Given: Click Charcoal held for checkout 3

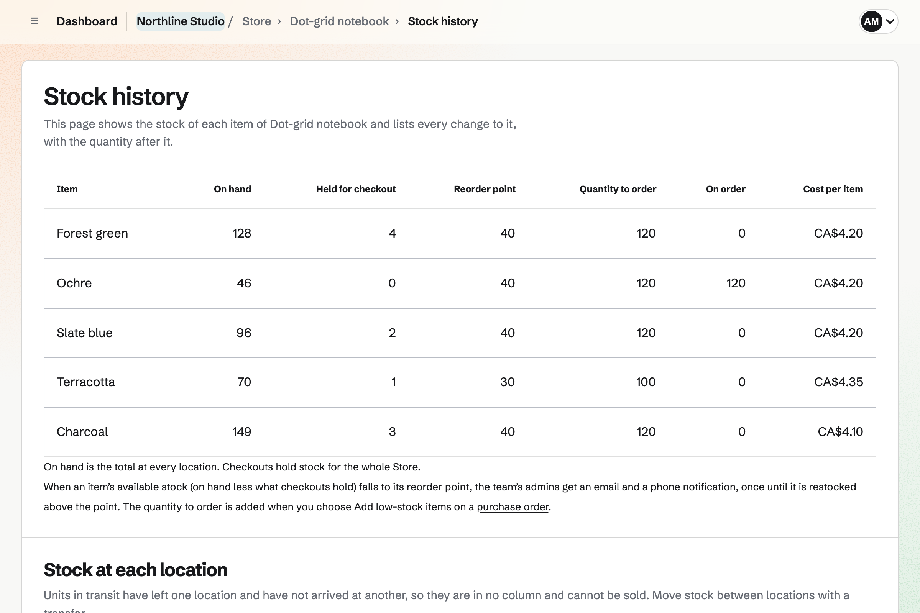Looking at the screenshot, I should pos(392,432).
